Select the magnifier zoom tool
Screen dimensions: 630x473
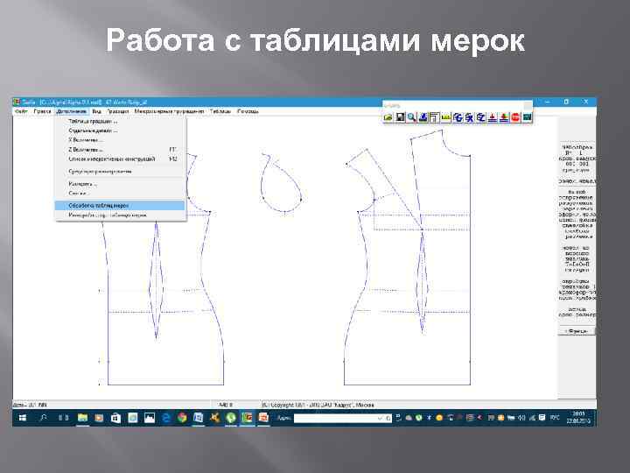pos(411,117)
